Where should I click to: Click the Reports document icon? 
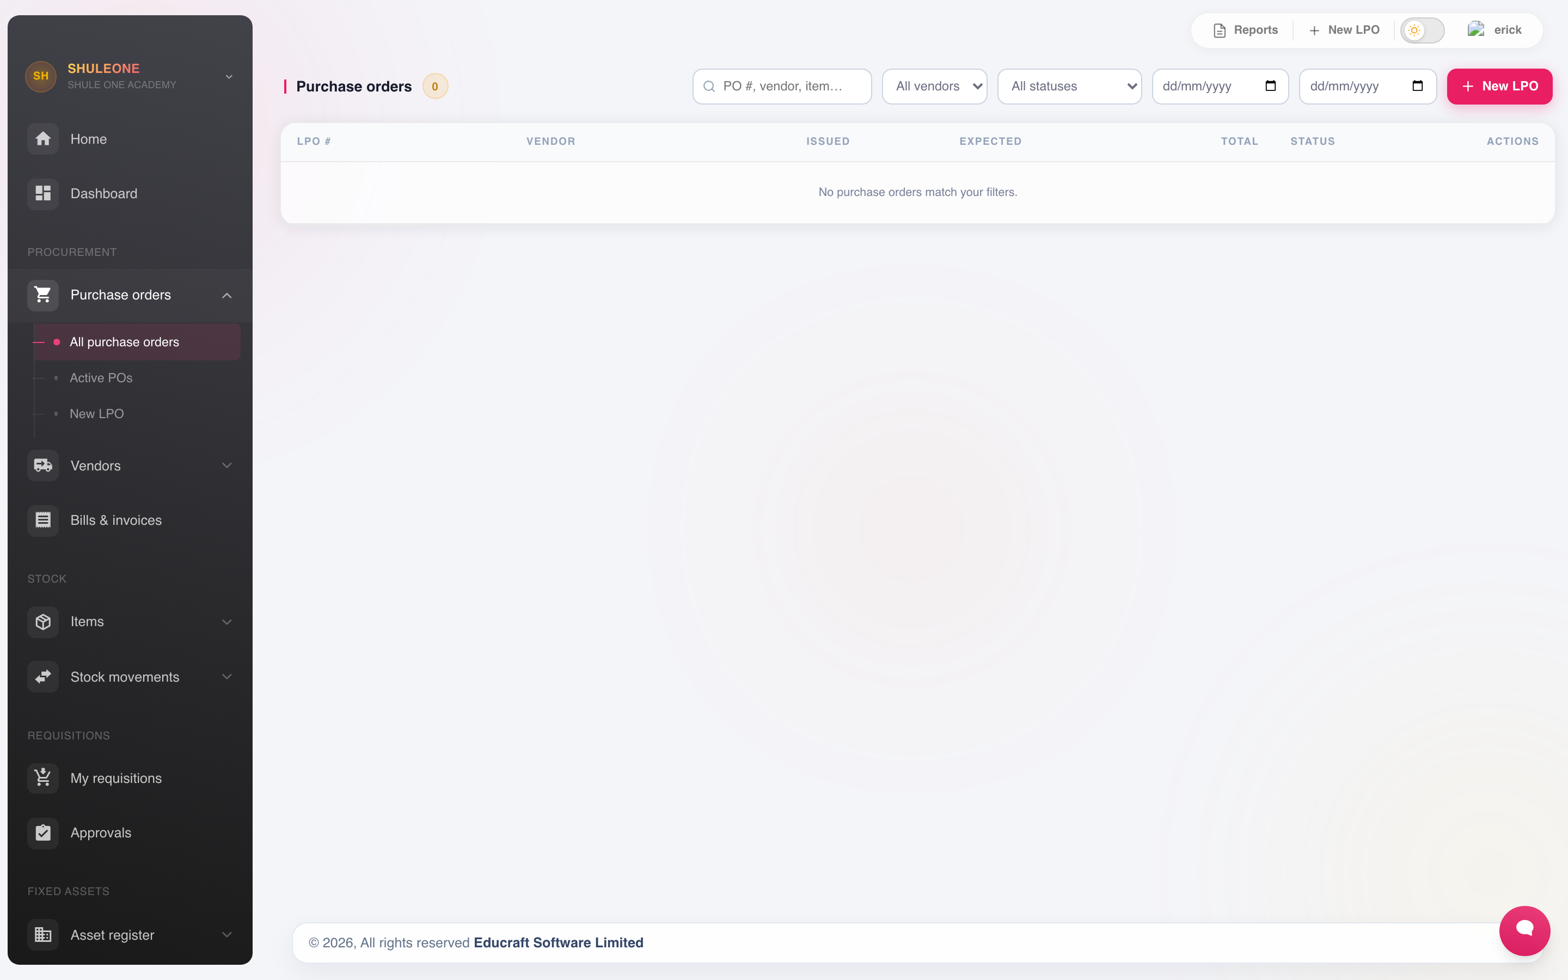point(1220,30)
